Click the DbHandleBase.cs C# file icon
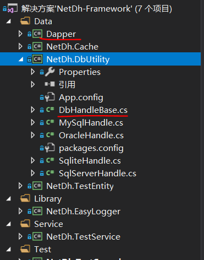204x260 pixels. 50,110
